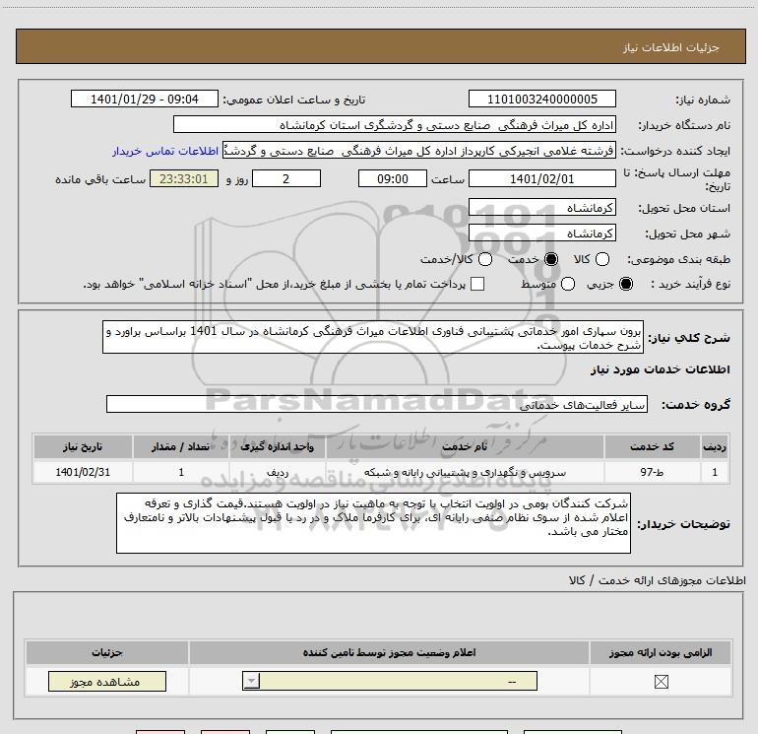Select the جزیی purchase type radio
The height and width of the screenshot is (734, 758).
[x=625, y=284]
